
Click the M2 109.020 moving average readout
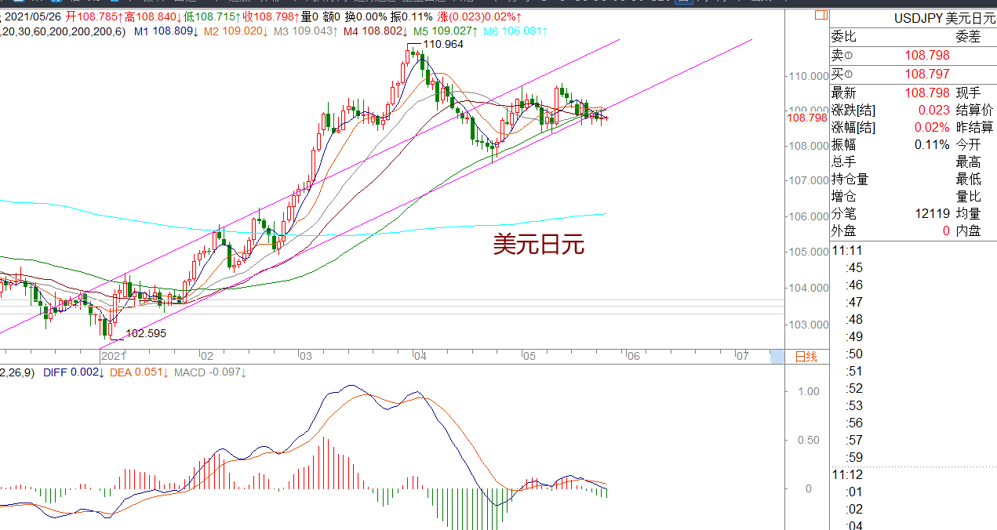coord(235,31)
